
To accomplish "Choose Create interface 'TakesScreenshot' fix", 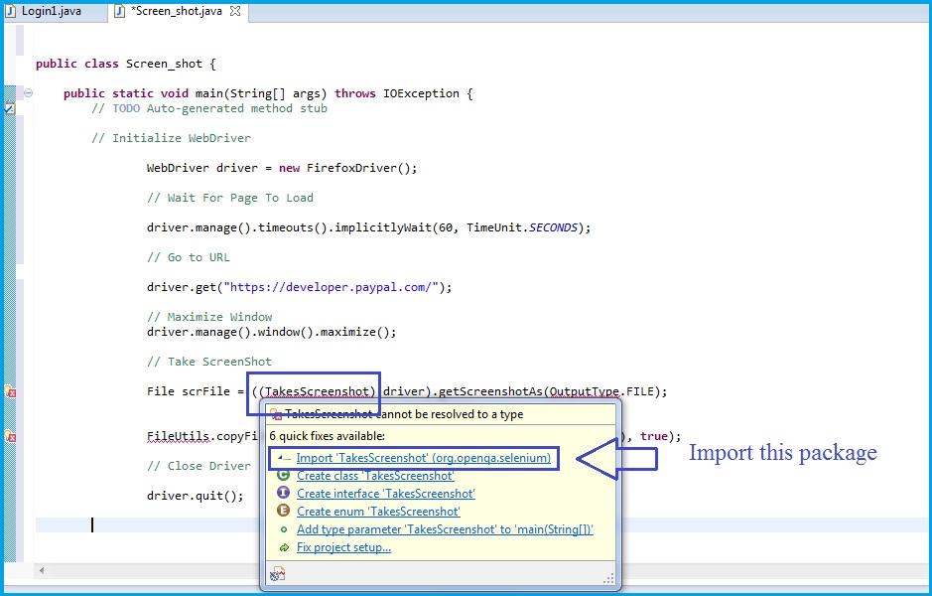I will (x=386, y=493).
